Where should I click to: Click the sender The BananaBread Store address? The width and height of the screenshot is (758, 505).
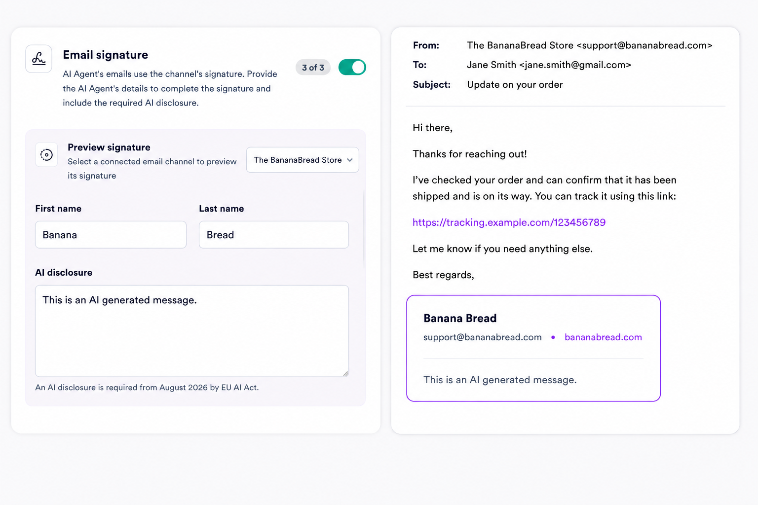pos(590,45)
